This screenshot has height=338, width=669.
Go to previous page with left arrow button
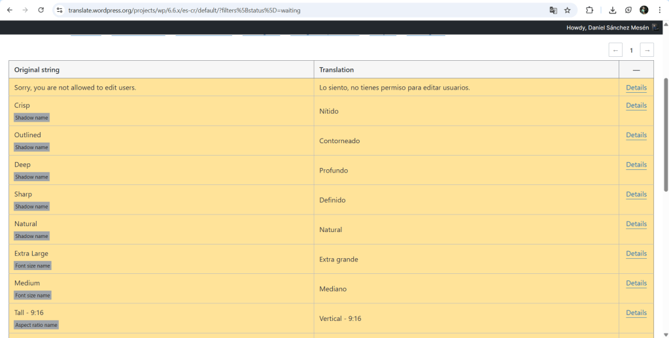pos(615,50)
